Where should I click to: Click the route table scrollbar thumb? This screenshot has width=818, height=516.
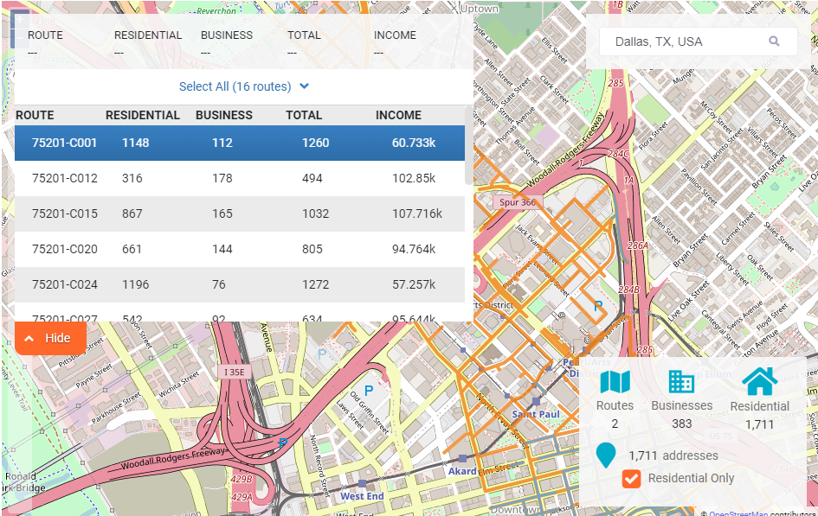(x=468, y=146)
